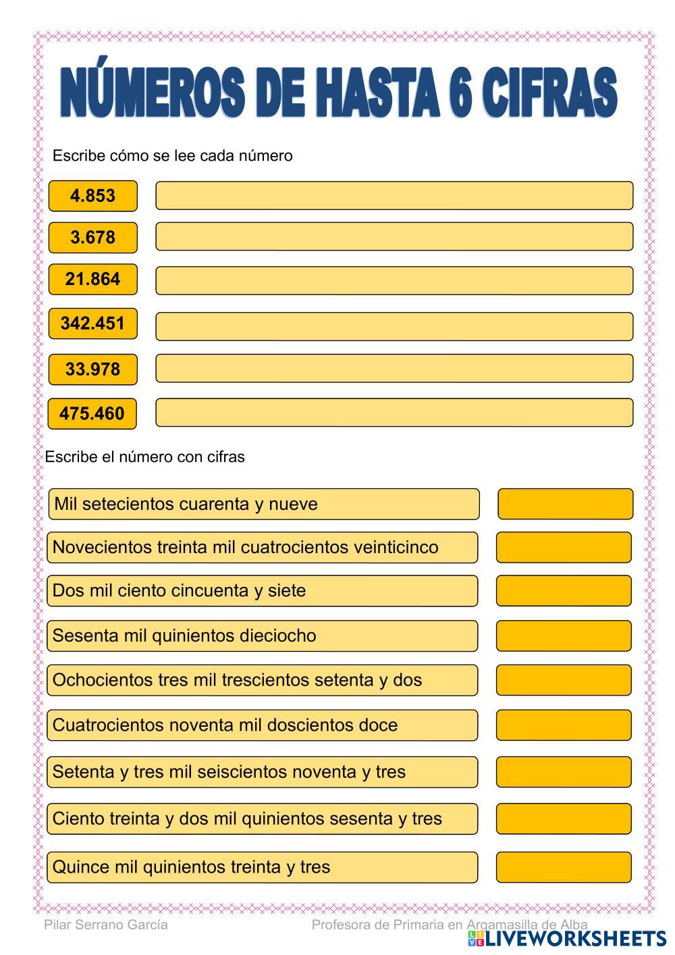Click the digits box for "Cuatrocientos noventa mil doscientos doce"
Image resolution: width=675 pixels, height=955 pixels.
[x=564, y=725]
